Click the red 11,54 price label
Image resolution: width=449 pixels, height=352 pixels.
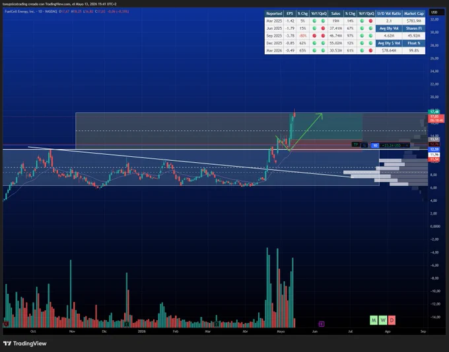(434, 159)
